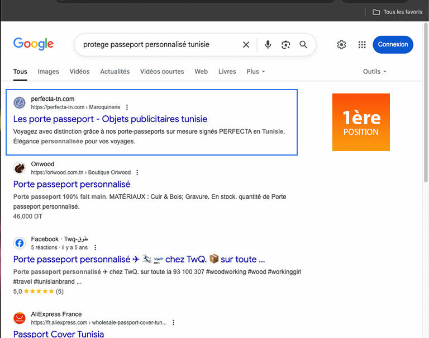Screen dimensions: 429x338
Task: Expand the Plus dropdown filter
Action: click(256, 72)
